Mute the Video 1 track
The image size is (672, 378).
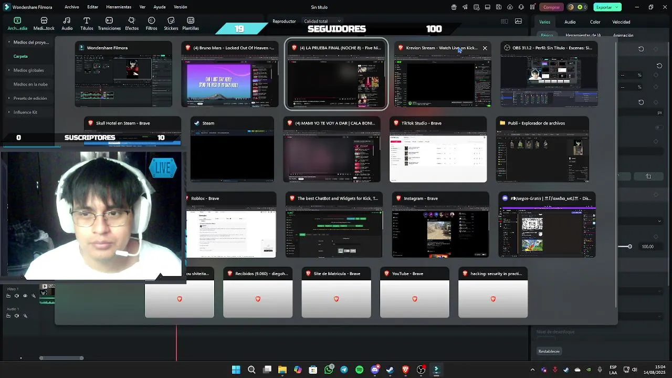(16, 296)
